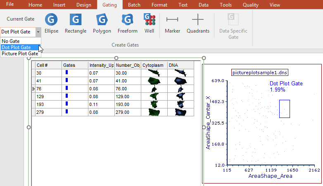Activate the Marker tool
Image resolution: width=323 pixels, height=186 pixels.
[x=172, y=23]
